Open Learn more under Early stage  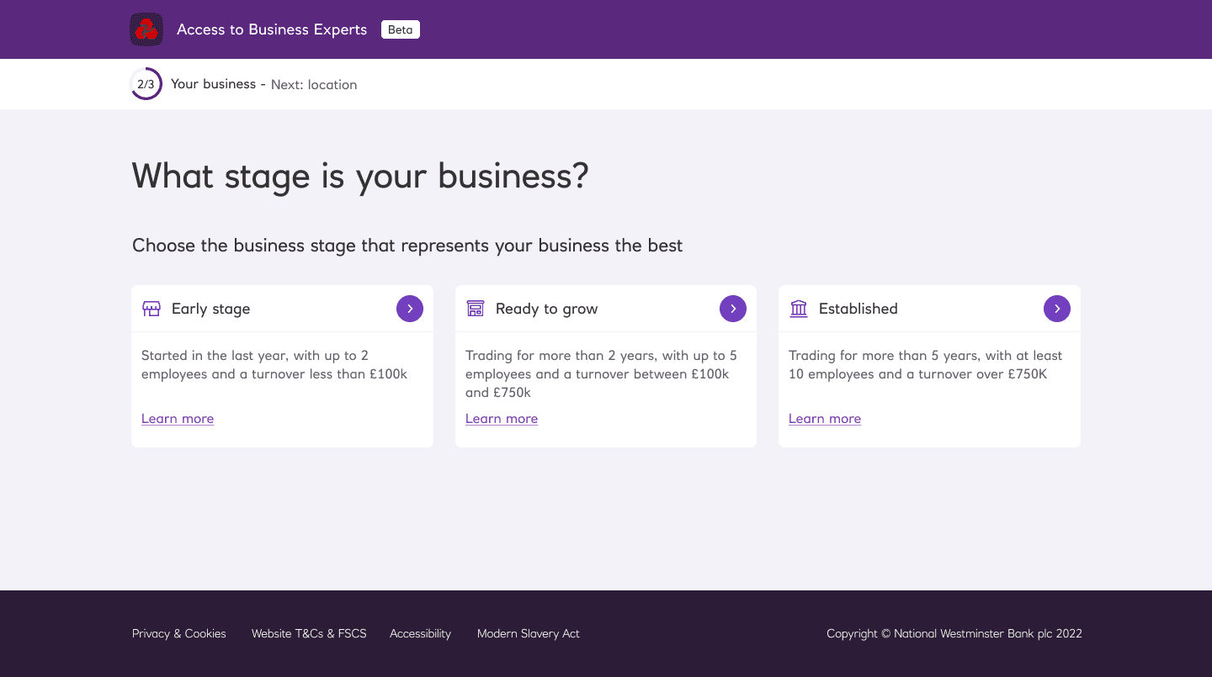178,419
